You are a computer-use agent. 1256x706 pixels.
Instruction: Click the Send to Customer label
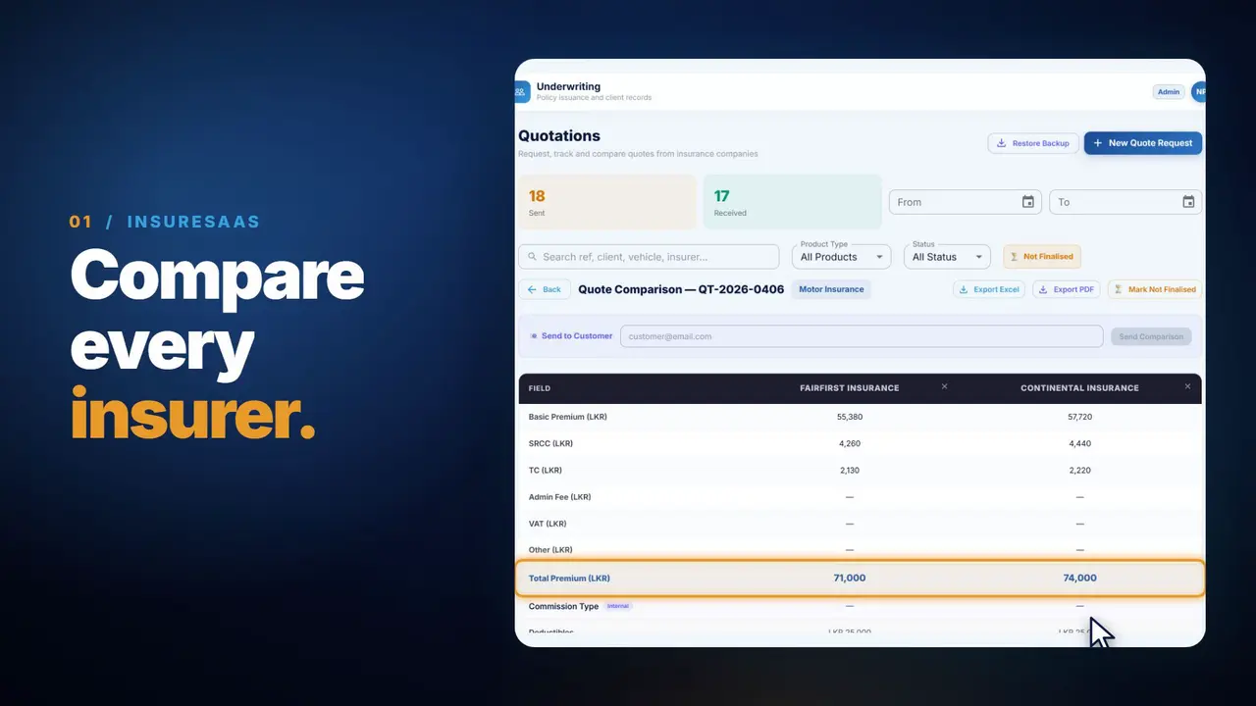pos(576,336)
